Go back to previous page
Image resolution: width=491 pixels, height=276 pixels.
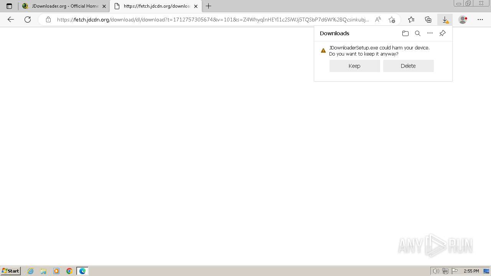(11, 20)
